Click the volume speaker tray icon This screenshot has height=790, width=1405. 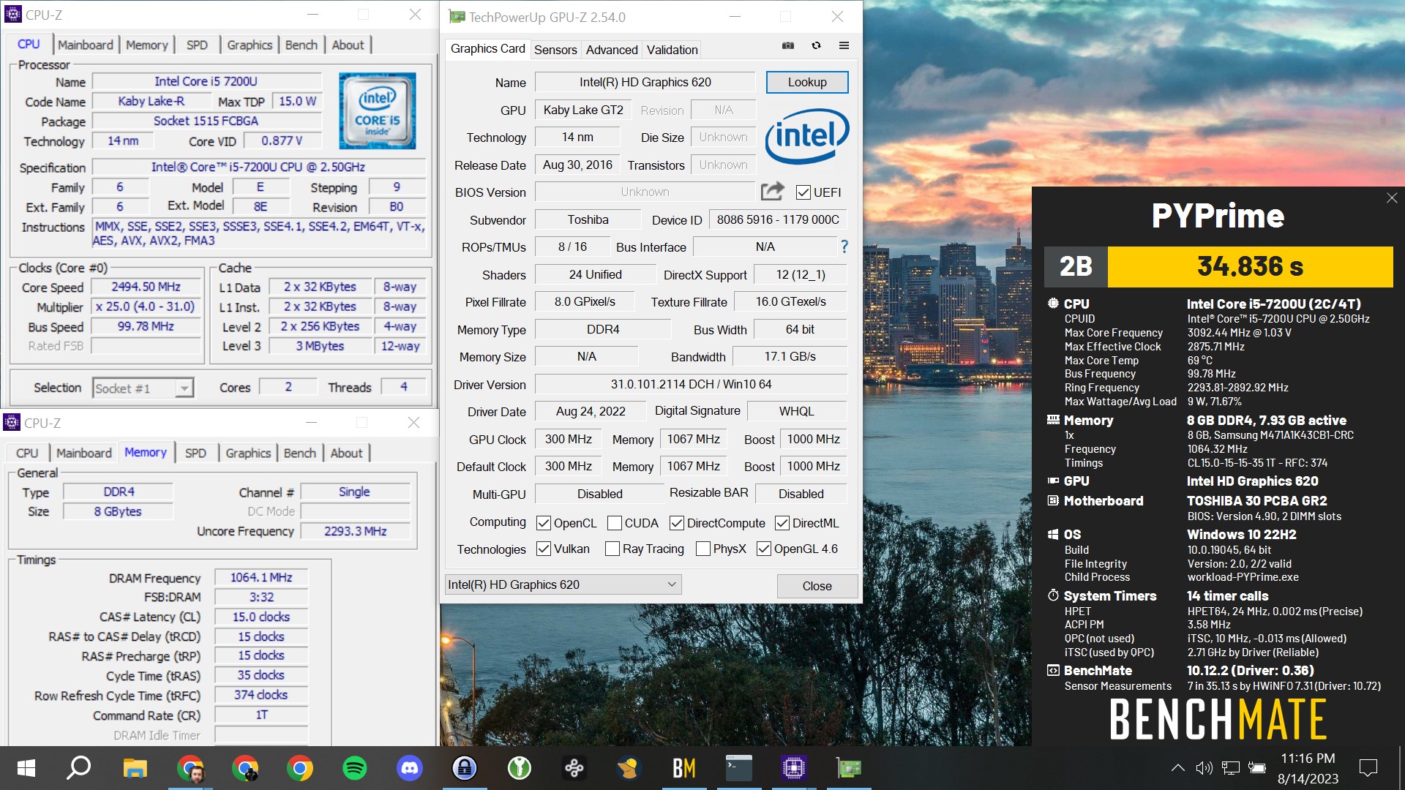1204,768
